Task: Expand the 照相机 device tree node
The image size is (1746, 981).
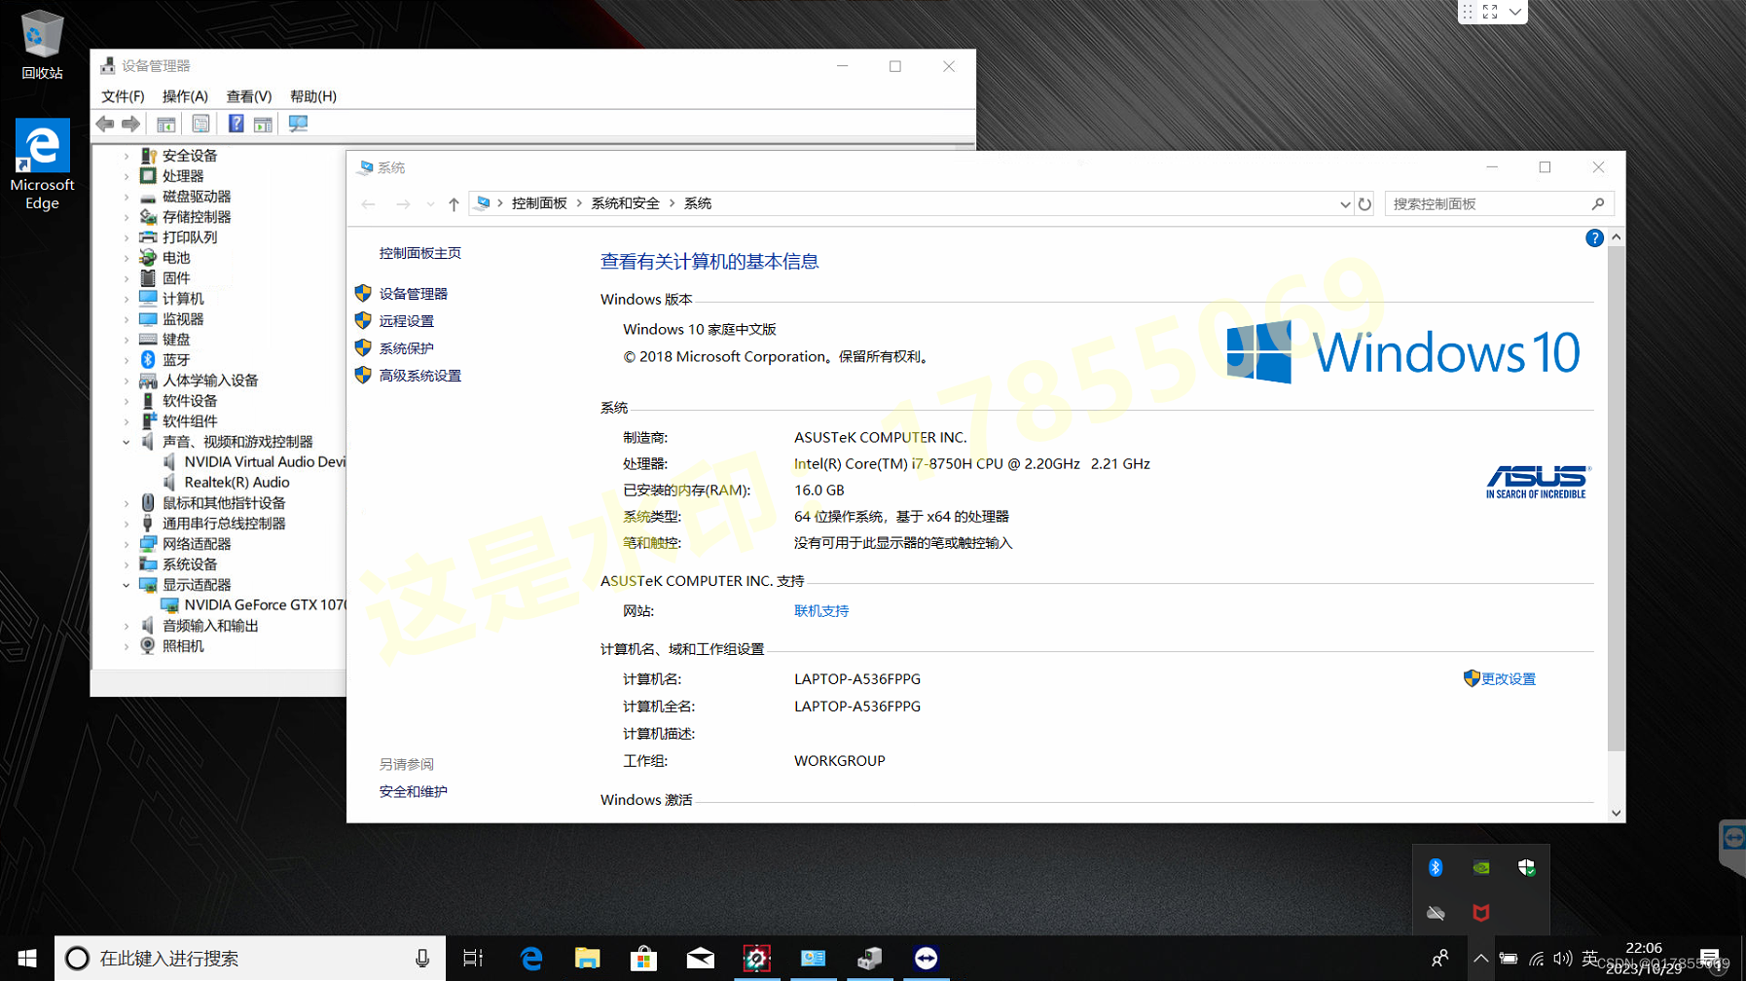Action: coord(127,645)
